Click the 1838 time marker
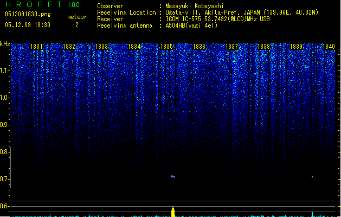 tap(264, 47)
